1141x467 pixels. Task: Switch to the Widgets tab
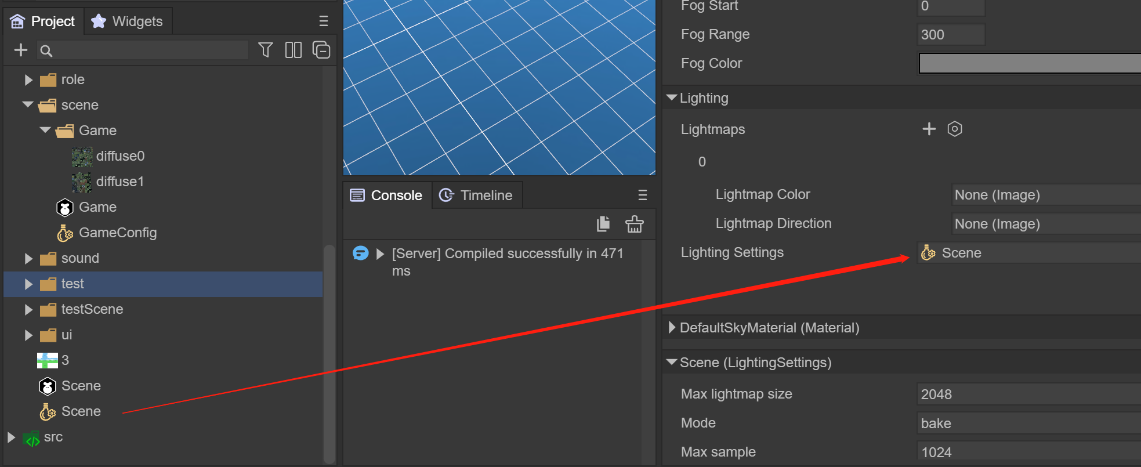click(128, 21)
